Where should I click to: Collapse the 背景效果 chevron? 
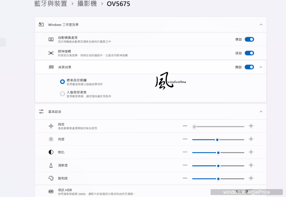(x=261, y=67)
